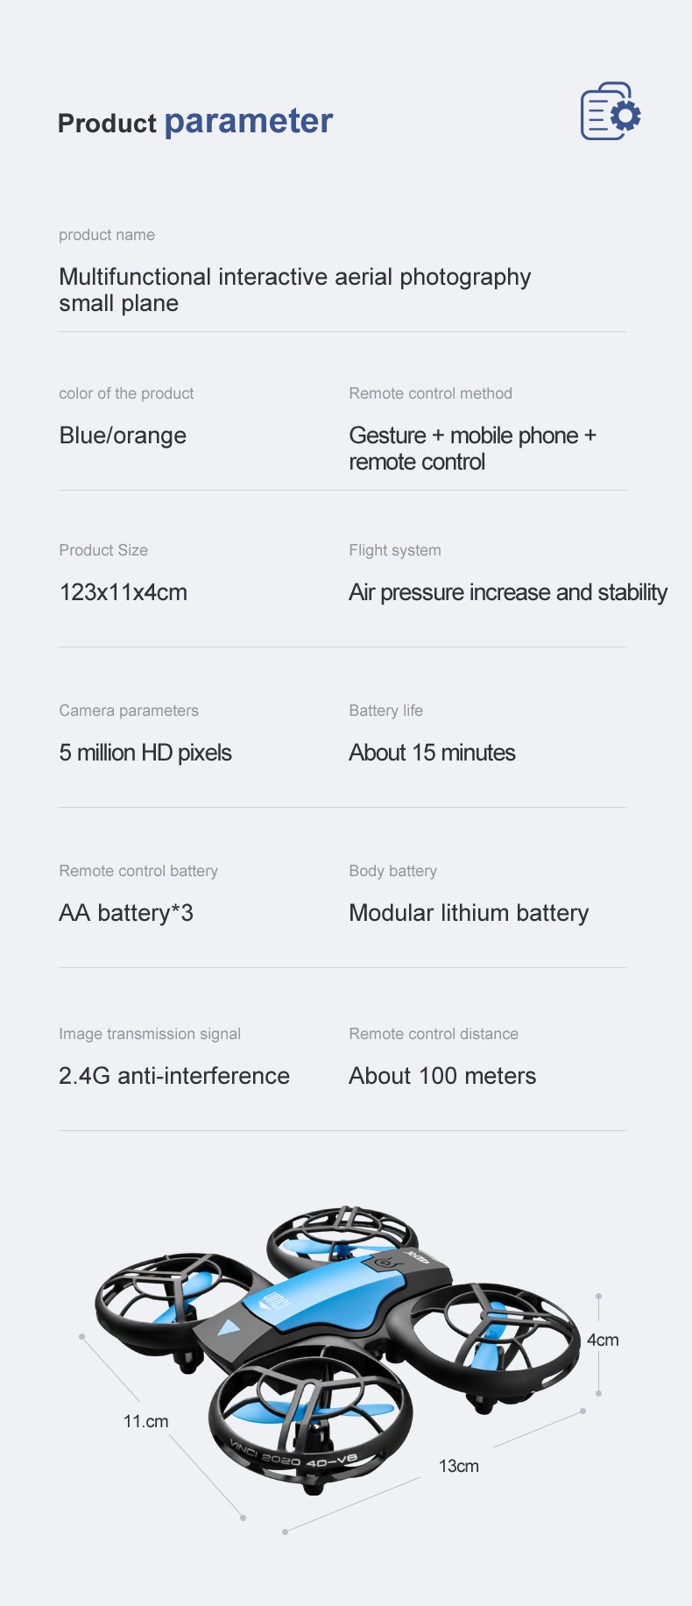Click the "Image transmission signal" label
This screenshot has height=1606, width=692.
coord(150,1034)
